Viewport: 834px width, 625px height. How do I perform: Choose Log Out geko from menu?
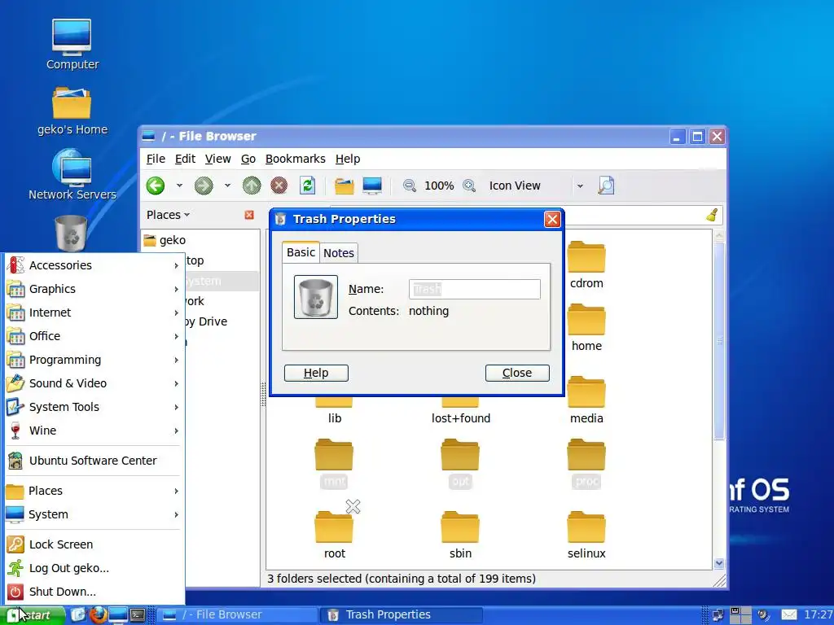click(x=93, y=568)
